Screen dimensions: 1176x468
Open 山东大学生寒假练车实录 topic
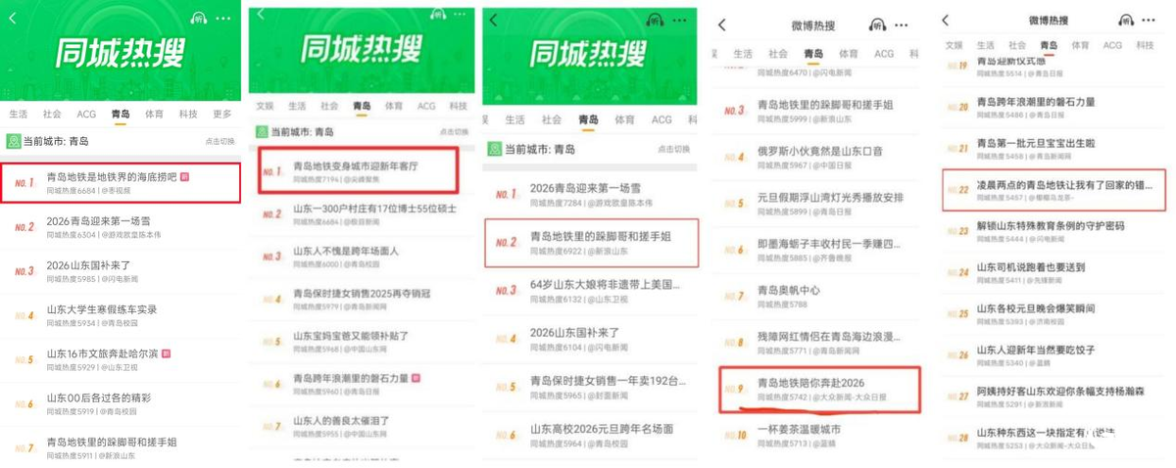(102, 309)
